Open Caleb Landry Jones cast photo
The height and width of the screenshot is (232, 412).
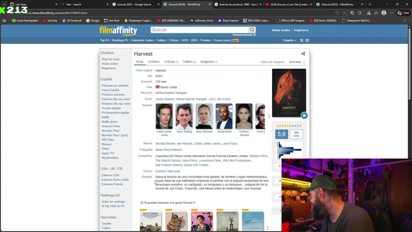click(x=164, y=116)
